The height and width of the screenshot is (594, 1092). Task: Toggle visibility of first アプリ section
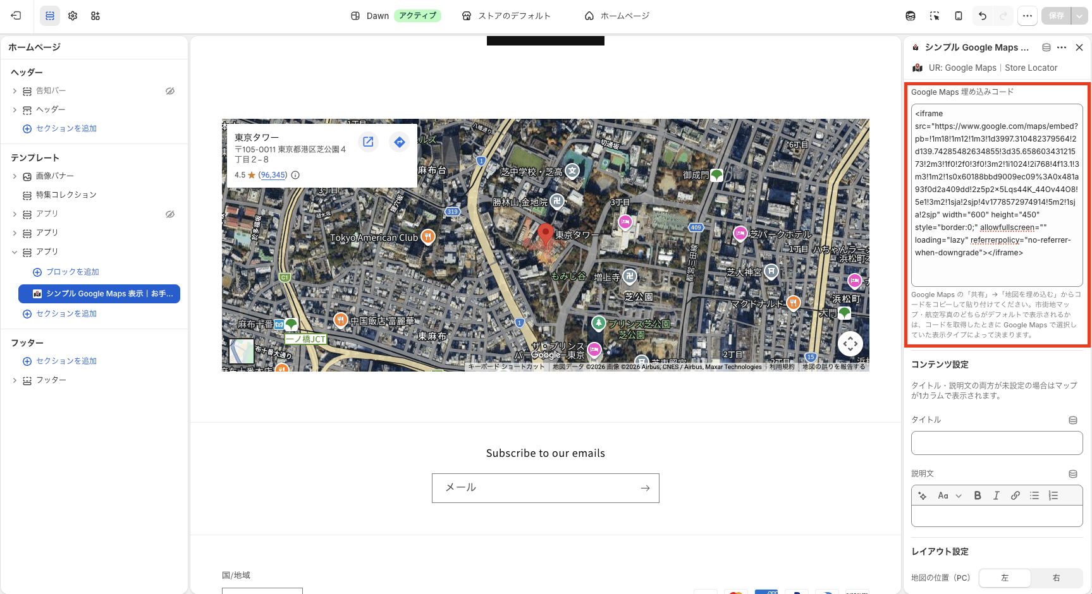coord(170,214)
